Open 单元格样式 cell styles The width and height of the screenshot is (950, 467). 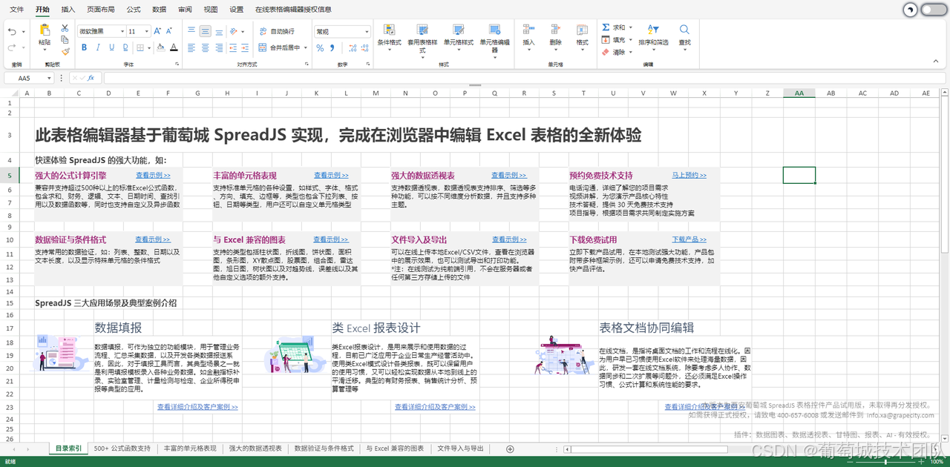pos(459,39)
